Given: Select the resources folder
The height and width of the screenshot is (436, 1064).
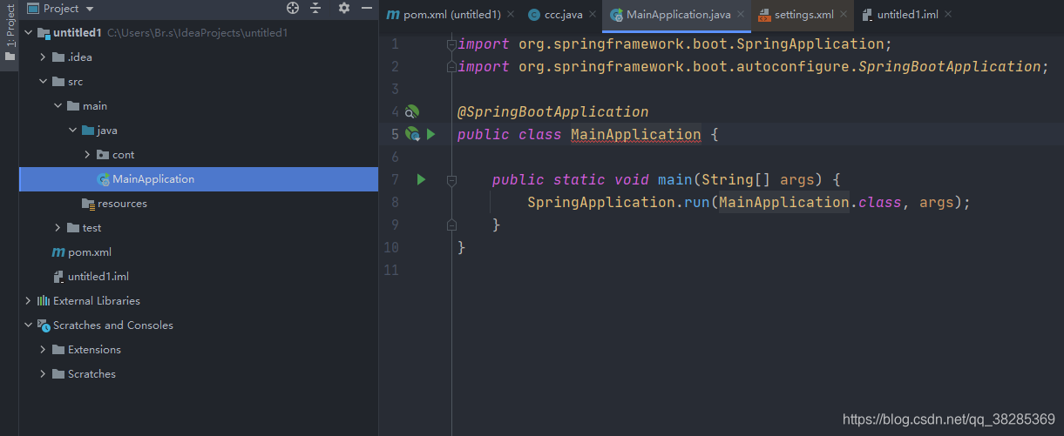Looking at the screenshot, I should pyautogui.click(x=122, y=204).
